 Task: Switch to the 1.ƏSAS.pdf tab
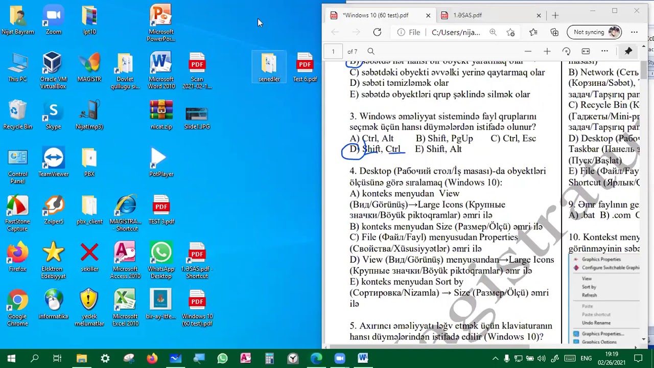tap(485, 15)
